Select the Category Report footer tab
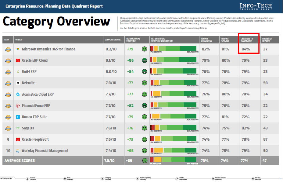The image size is (283, 182). (x=6, y=178)
